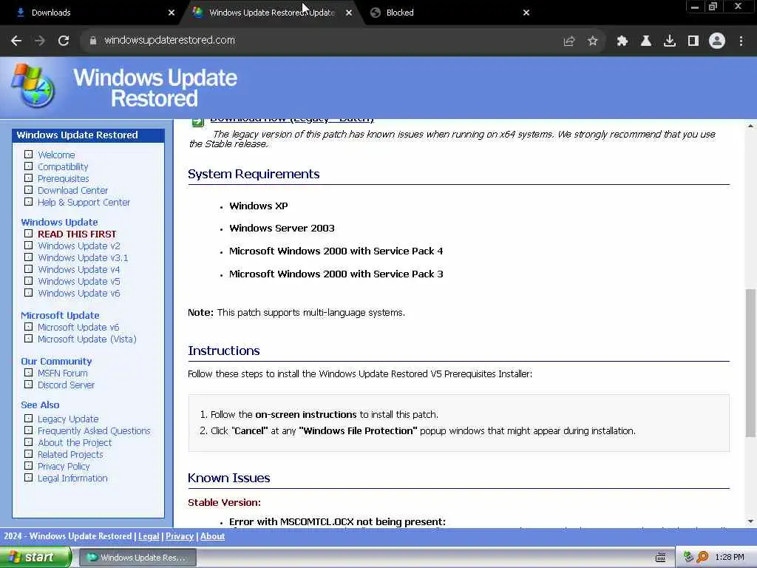Screen dimensions: 757x568
Task: Open the Chrome Labs flask icon
Action: (646, 41)
